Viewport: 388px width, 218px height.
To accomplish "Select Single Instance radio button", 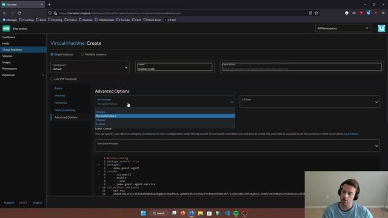I will coord(52,54).
